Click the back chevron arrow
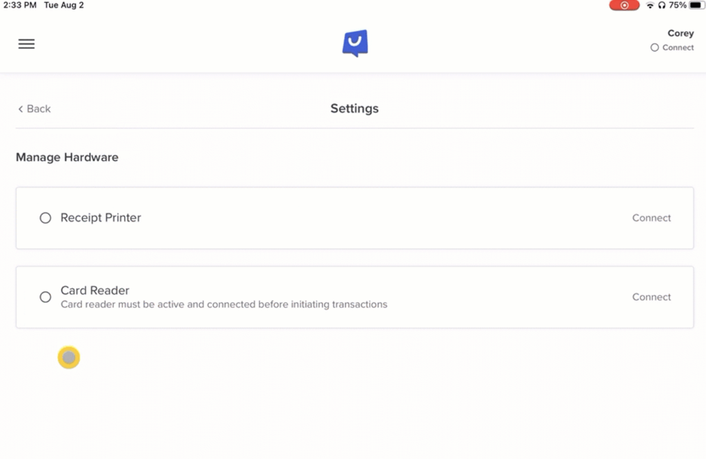 pyautogui.click(x=21, y=109)
